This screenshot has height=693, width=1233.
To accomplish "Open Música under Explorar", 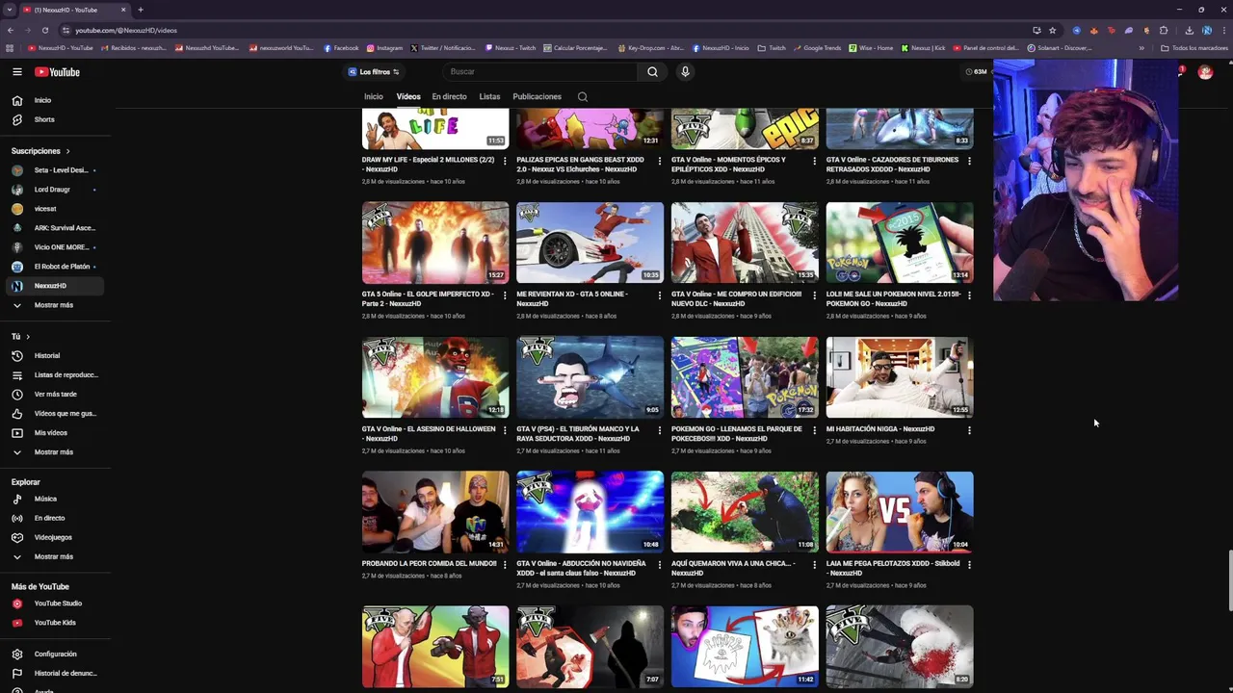I will click(56, 499).
